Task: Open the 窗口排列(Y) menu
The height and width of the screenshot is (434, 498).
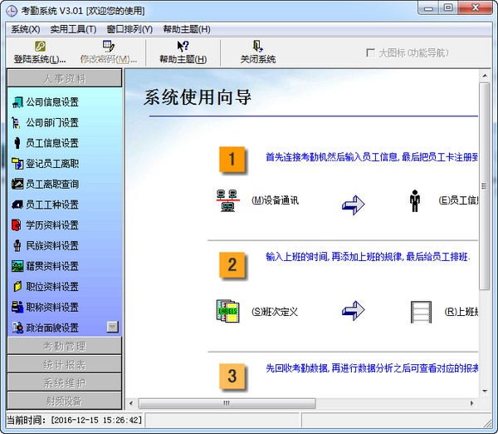Action: [129, 29]
